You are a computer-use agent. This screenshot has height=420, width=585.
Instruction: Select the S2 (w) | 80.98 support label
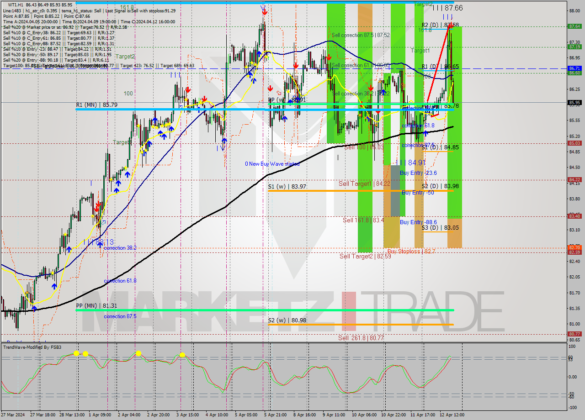click(287, 320)
